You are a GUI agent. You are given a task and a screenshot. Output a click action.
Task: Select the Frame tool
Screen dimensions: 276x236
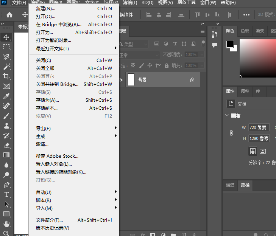pos(6,86)
